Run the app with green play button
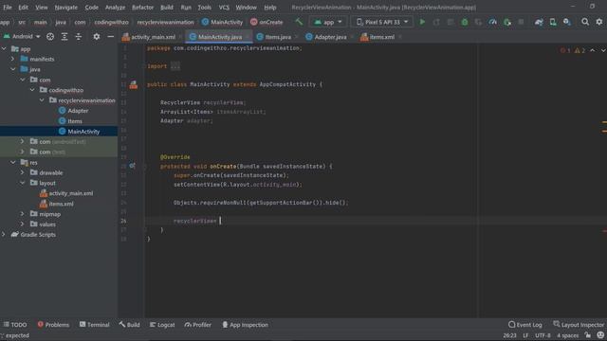 (422, 22)
